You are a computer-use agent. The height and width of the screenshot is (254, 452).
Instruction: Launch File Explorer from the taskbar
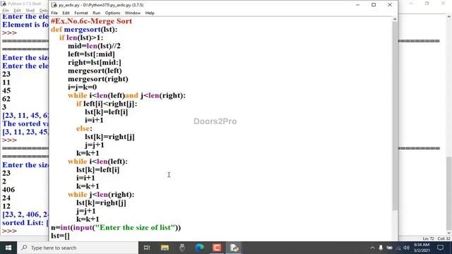click(x=165, y=248)
